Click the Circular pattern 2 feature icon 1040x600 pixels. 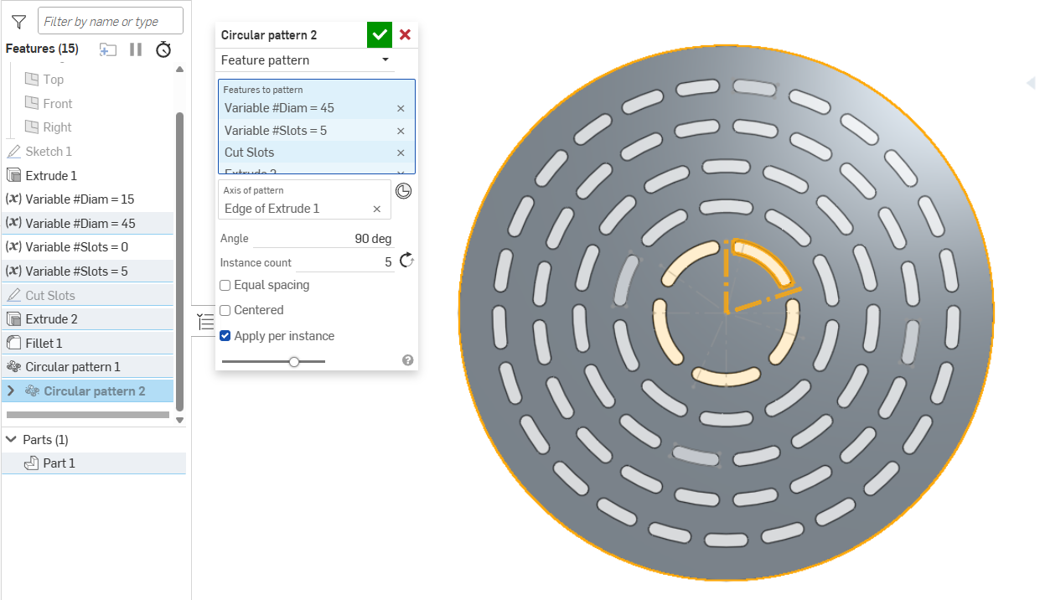(32, 391)
